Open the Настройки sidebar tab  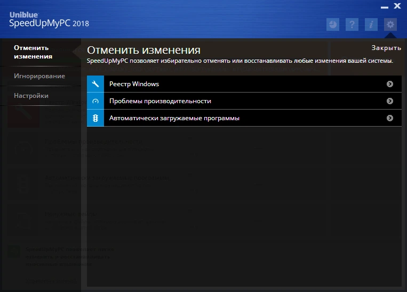31,96
